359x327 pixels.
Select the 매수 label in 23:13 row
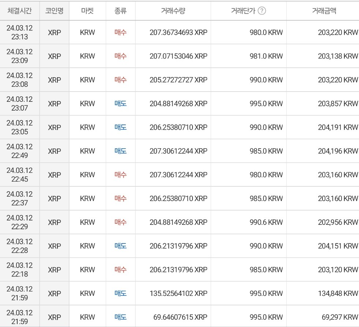(120, 32)
